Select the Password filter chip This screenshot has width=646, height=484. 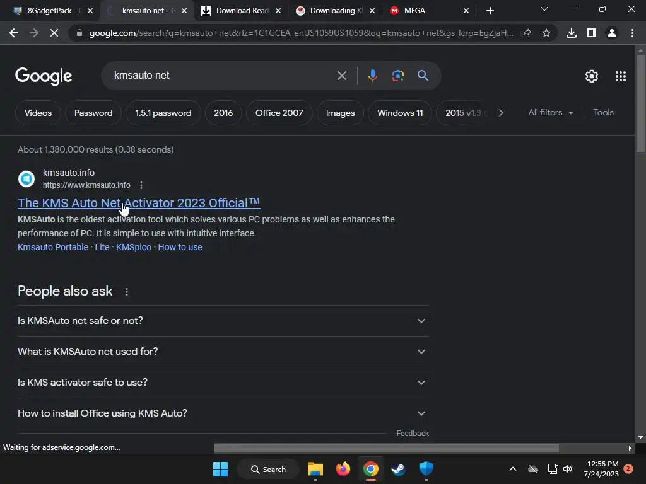(x=93, y=113)
